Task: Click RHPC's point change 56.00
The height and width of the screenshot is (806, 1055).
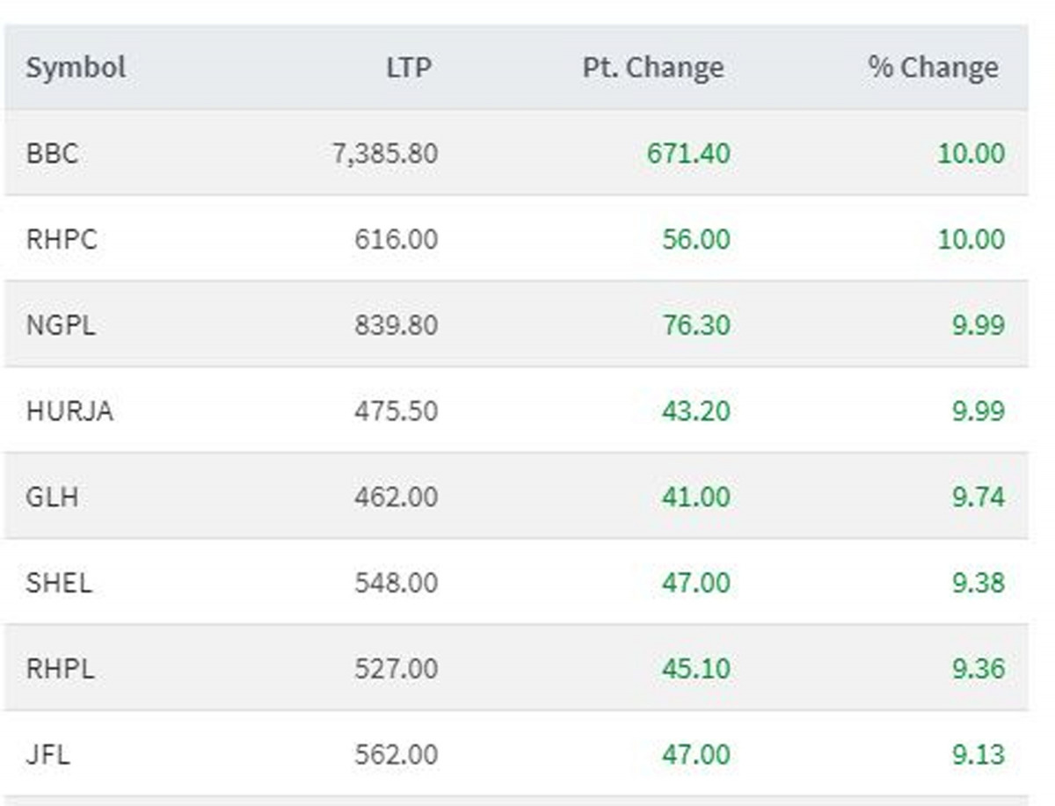Action: 695,239
